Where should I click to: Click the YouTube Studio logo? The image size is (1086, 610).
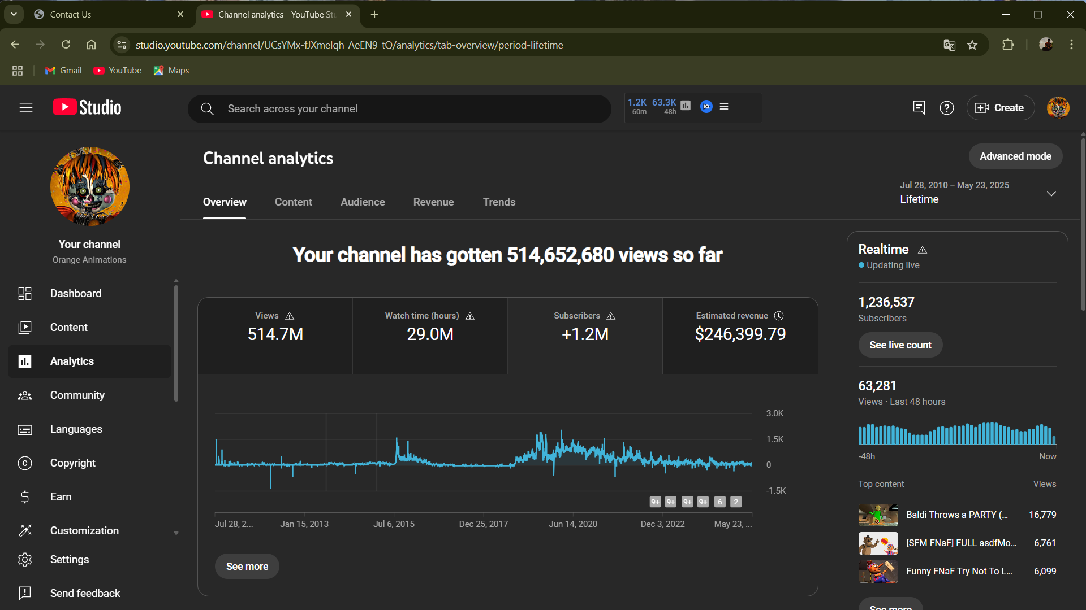coord(87,107)
